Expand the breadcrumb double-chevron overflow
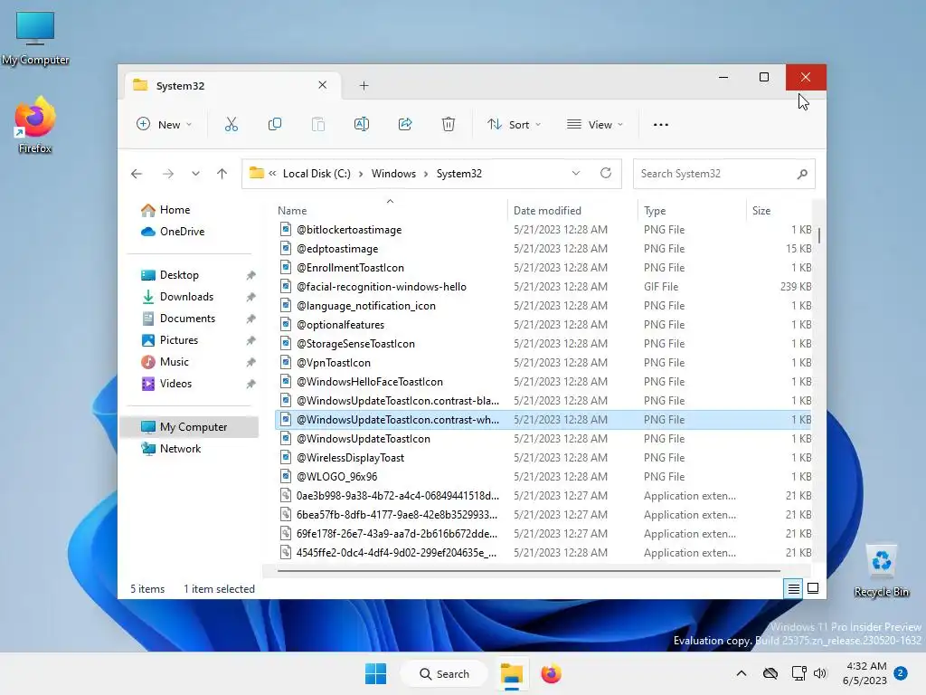Image resolution: width=926 pixels, height=695 pixels. pos(272,174)
